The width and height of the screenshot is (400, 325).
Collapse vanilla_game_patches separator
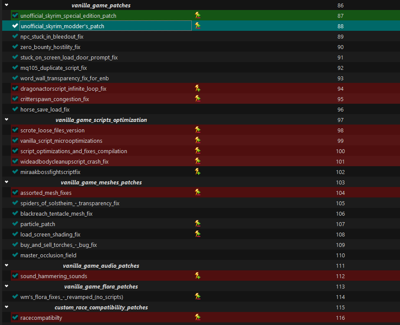(7, 5)
